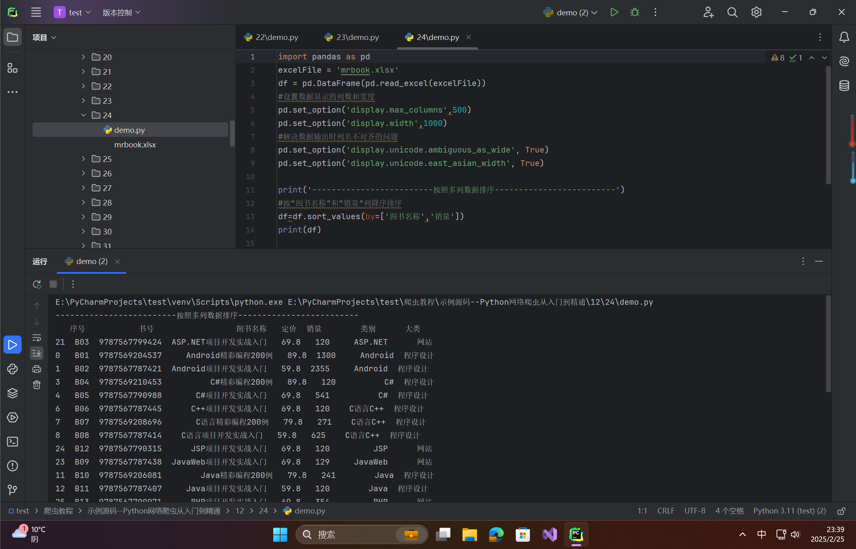Viewport: 856px width, 549px height.
Task: Print the console output
Action: [x=37, y=369]
